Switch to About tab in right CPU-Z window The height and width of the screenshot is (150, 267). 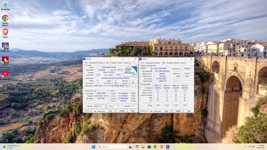coord(183,63)
